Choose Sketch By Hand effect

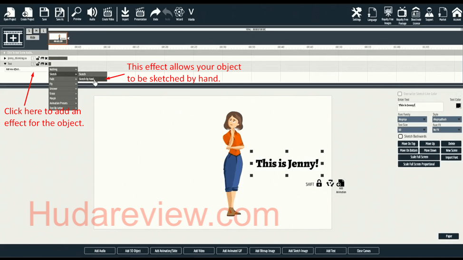(x=92, y=79)
